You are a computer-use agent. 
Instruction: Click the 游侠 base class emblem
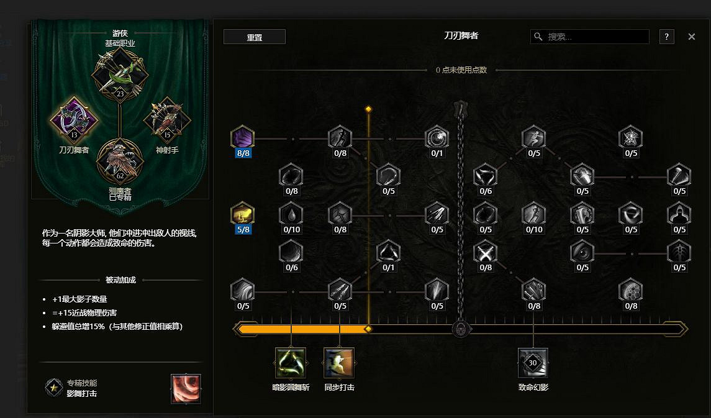[x=120, y=74]
